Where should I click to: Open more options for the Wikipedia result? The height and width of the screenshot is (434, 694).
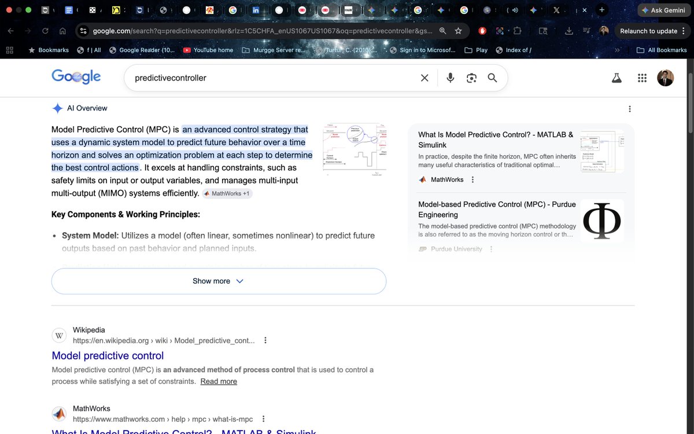click(265, 340)
